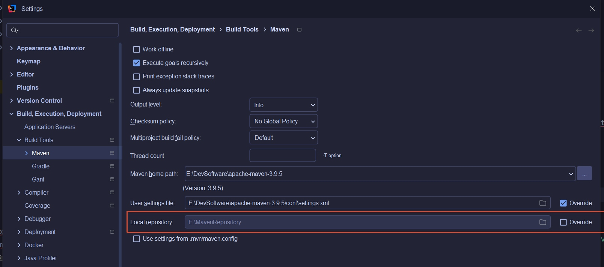Viewport: 604px width, 267px height.
Task: Open Multiproject build fail policy dropdown
Action: [x=283, y=138]
